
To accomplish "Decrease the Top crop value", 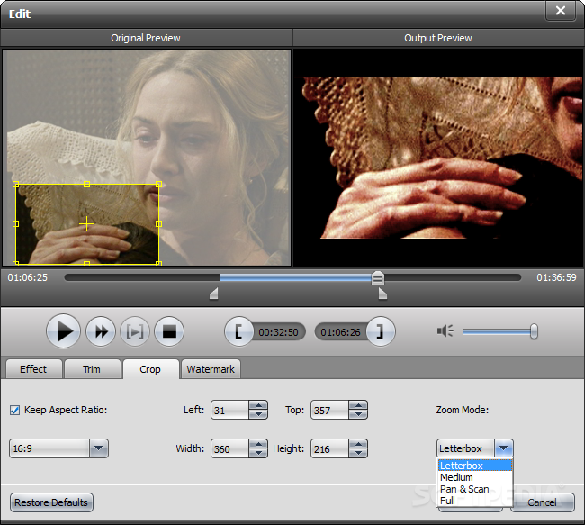I will 358,414.
